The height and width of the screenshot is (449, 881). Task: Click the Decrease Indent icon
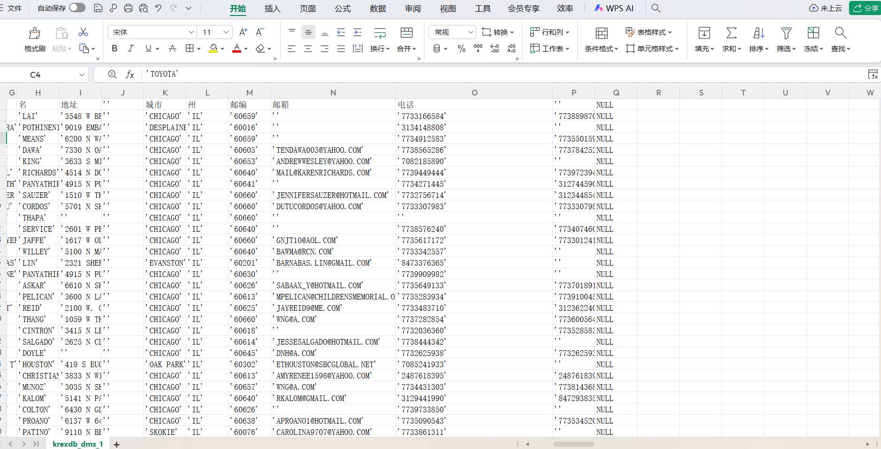341,32
